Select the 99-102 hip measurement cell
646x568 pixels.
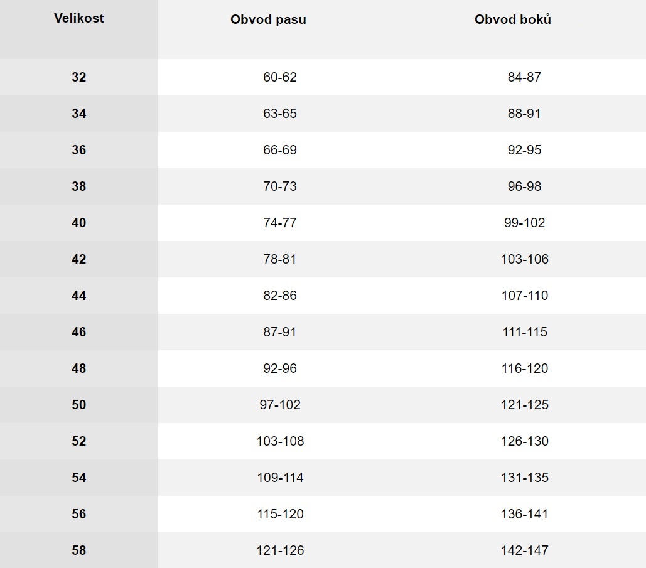524,223
